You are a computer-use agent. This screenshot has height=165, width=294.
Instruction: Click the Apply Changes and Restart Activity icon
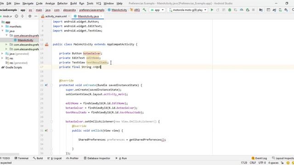218,10
